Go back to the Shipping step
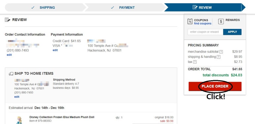The width and height of the screenshot is (255, 124). pos(46,8)
